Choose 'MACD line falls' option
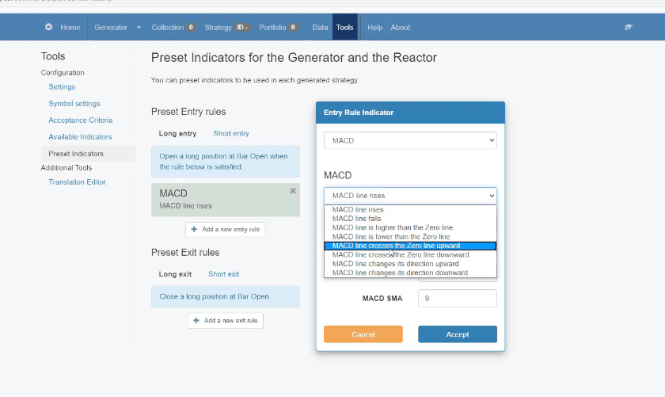 pyautogui.click(x=357, y=219)
